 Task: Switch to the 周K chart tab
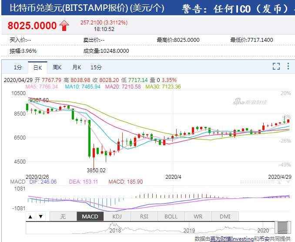pyautogui.click(x=57, y=67)
